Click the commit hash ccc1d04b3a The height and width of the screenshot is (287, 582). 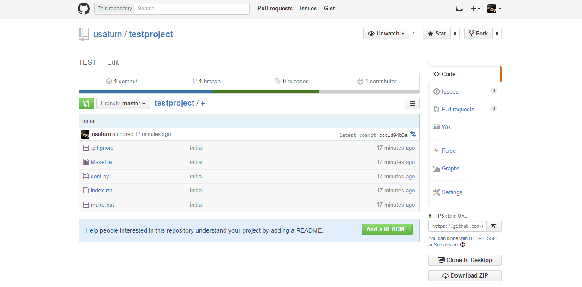click(393, 135)
